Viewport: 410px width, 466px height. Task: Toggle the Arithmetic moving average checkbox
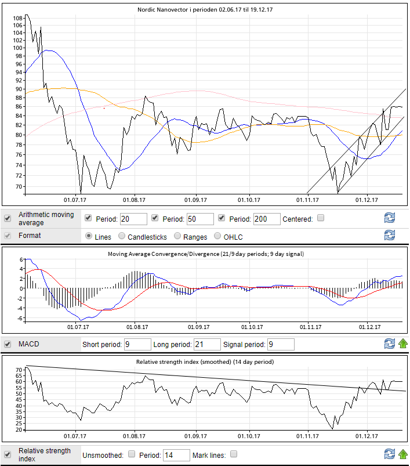tap(8, 218)
